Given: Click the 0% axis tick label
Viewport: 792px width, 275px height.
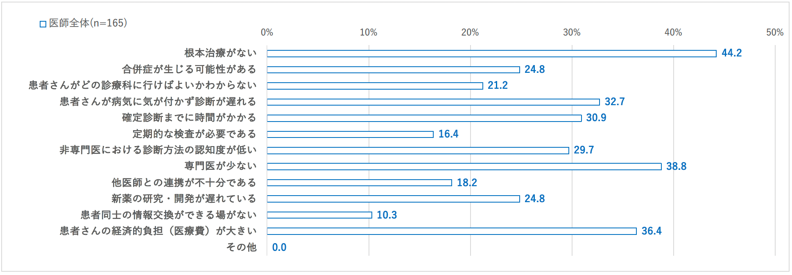Looking at the screenshot, I should click(x=267, y=32).
